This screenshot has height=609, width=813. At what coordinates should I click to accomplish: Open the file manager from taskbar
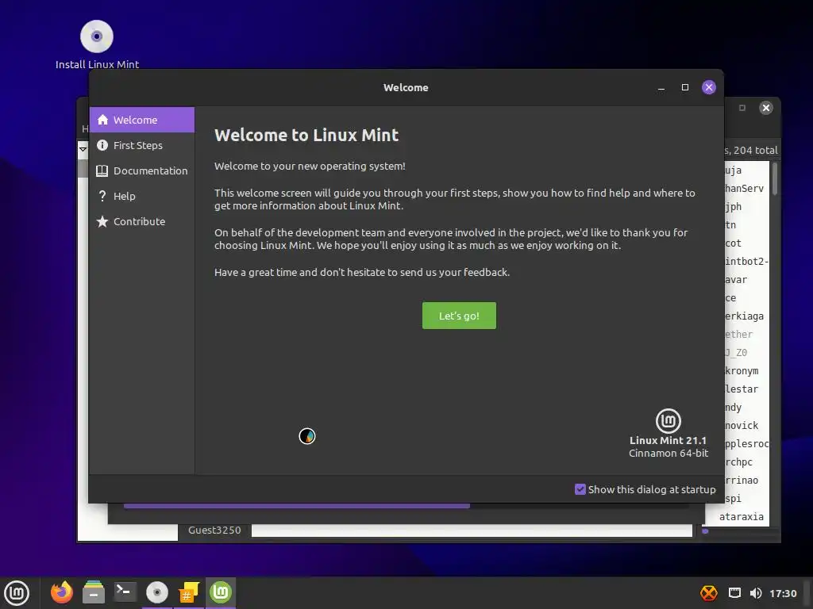click(x=94, y=592)
